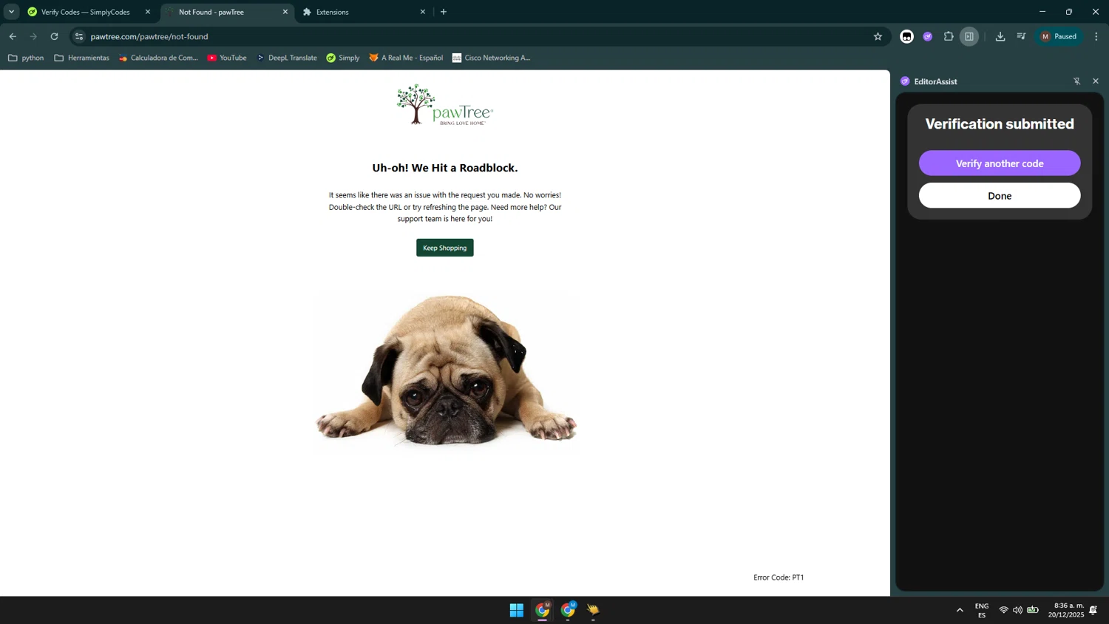Reload the pawTree page

pos(54,36)
